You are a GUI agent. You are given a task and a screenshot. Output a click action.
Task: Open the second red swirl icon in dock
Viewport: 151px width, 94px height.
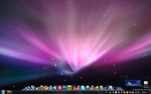[92, 87]
